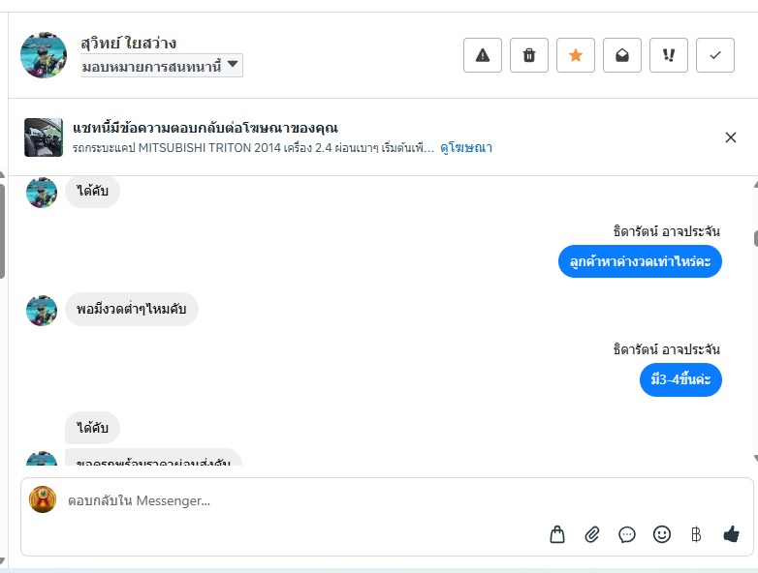The image size is (758, 573).
Task: Open the emoji smiley picker
Action: [662, 534]
